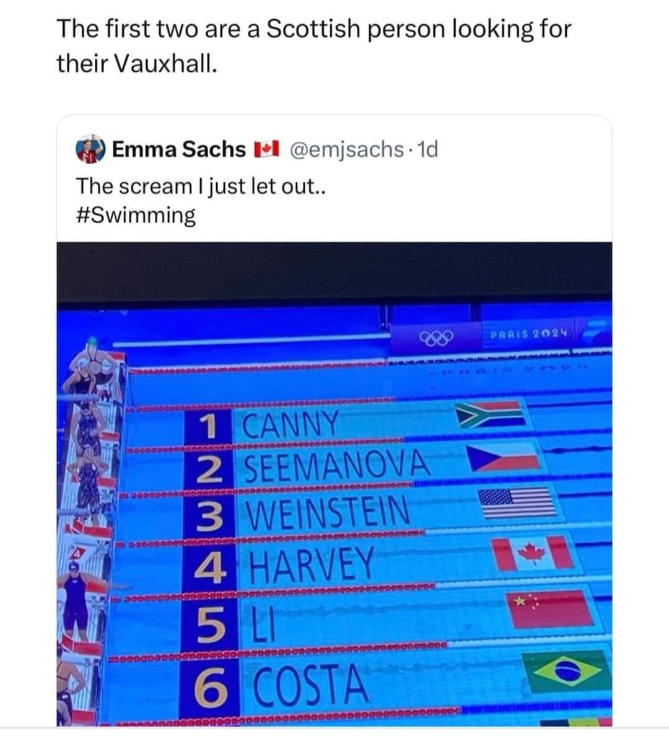The image size is (669, 736).
Task: Click the 1d timestamp on the quoted tweet
Action: (428, 149)
